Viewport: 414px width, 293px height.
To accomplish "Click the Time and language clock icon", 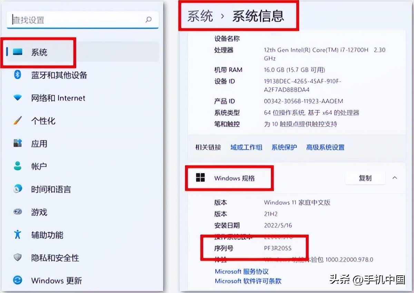I will point(18,189).
